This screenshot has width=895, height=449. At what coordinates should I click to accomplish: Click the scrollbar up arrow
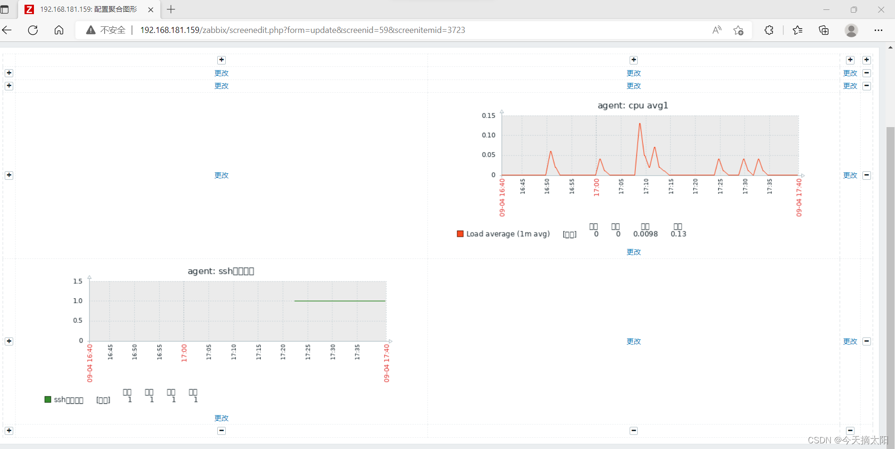point(890,48)
